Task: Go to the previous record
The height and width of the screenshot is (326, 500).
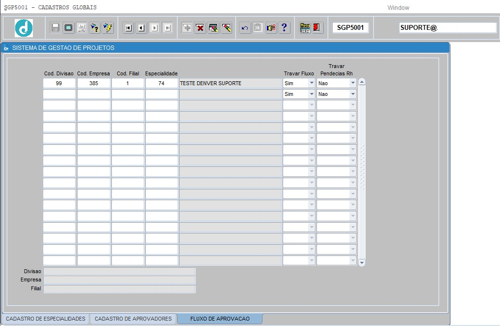Action: click(x=141, y=28)
